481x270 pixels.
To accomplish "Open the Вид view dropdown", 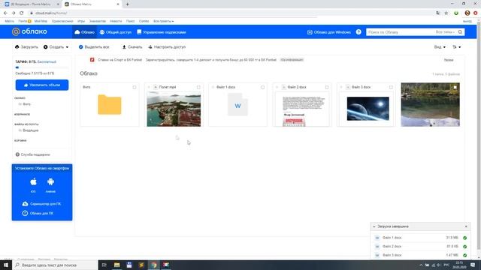I will (440, 46).
